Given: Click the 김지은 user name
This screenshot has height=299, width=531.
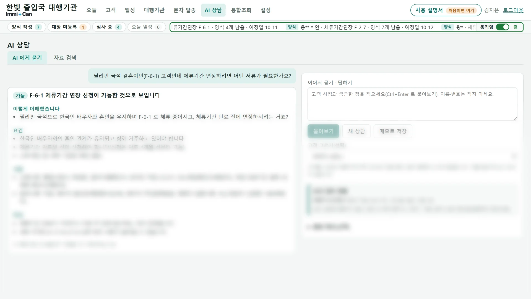Looking at the screenshot, I should (491, 10).
